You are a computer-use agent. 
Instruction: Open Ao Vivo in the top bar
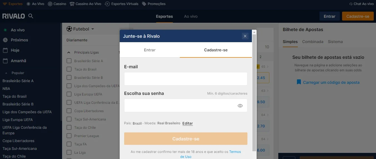(35, 4)
